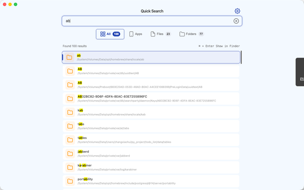Click the document icon in Files tab
Image resolution: width=304 pixels, height=190 pixels.
coord(153,34)
